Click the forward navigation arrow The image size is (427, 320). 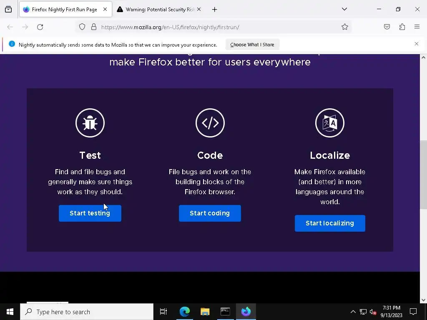tap(25, 27)
